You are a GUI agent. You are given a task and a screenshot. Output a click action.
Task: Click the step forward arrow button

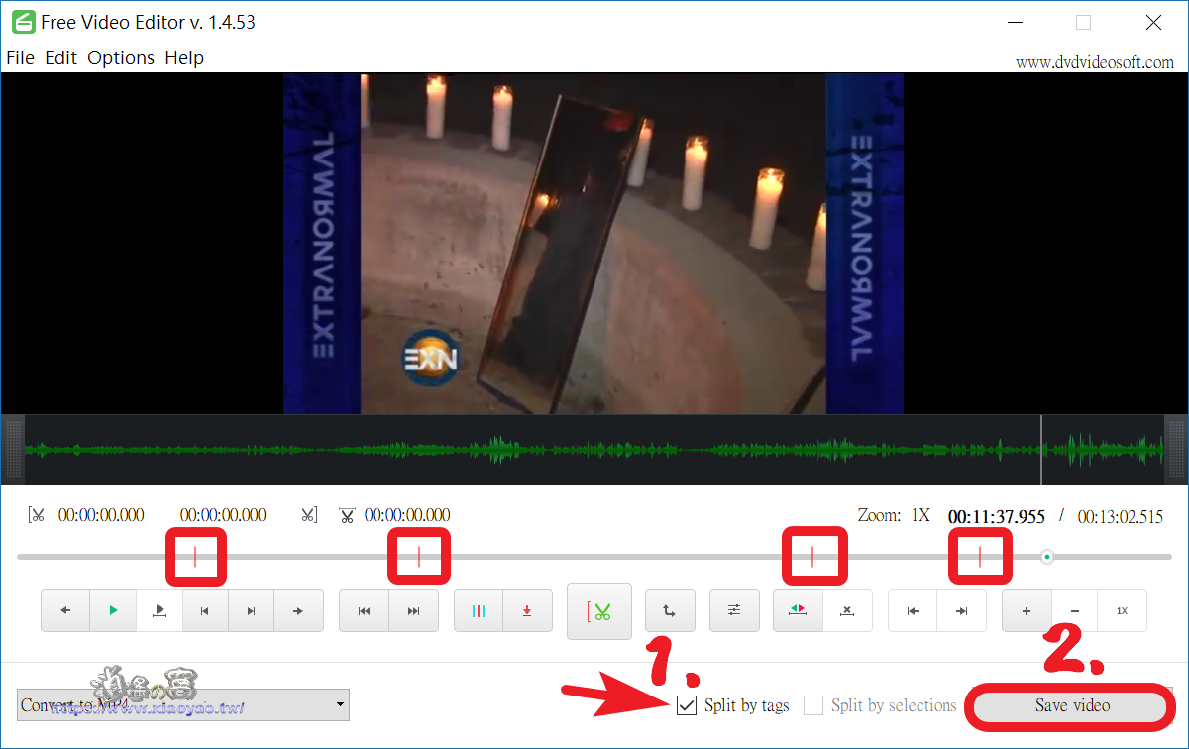pyautogui.click(x=298, y=611)
